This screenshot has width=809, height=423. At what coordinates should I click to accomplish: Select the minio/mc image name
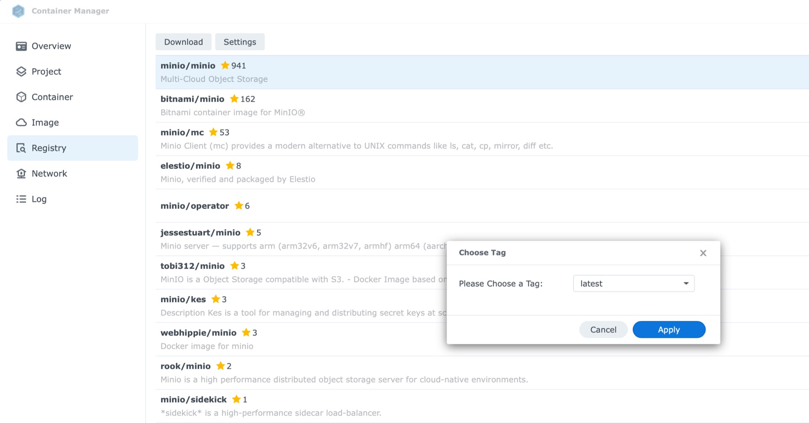pyautogui.click(x=182, y=132)
